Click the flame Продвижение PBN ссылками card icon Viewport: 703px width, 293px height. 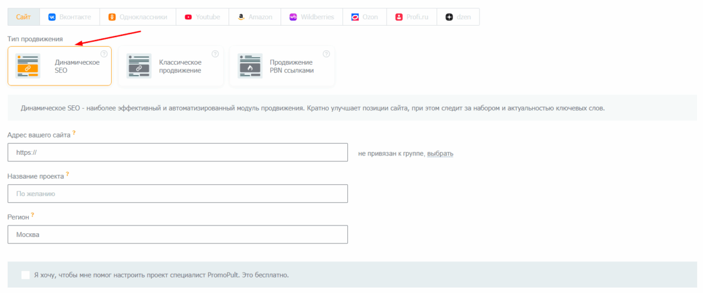tap(250, 66)
